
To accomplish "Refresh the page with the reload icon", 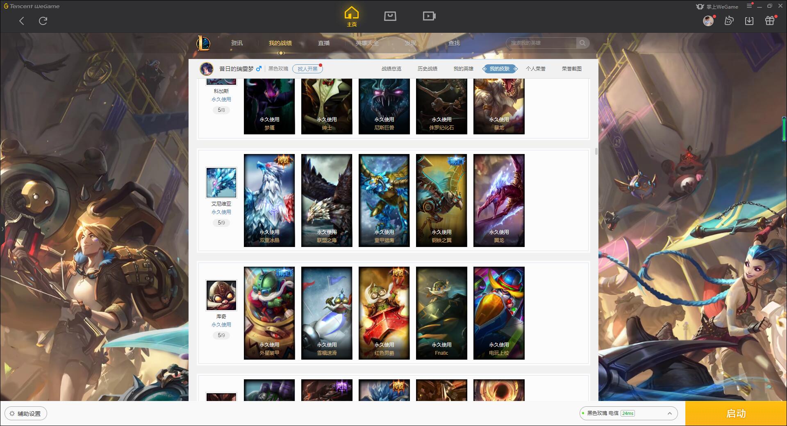I will coord(43,21).
